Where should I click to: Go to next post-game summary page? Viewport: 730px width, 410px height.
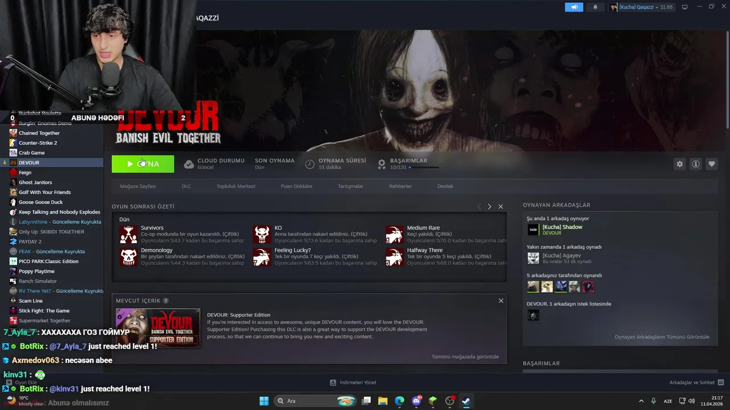pos(489,207)
